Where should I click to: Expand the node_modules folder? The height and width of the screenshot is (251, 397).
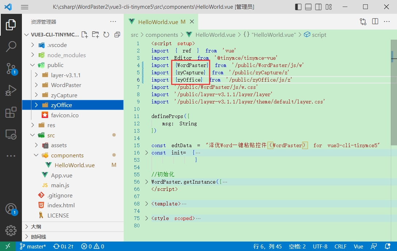[x=66, y=55]
